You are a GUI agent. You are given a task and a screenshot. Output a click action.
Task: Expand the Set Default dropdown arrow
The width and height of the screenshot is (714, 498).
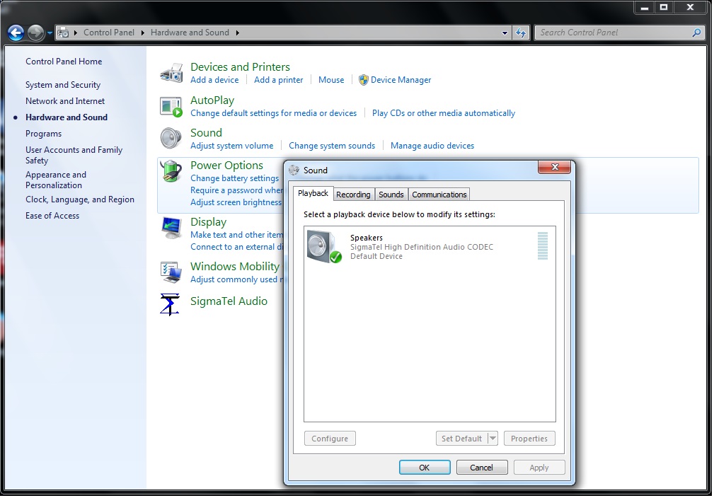click(x=493, y=439)
